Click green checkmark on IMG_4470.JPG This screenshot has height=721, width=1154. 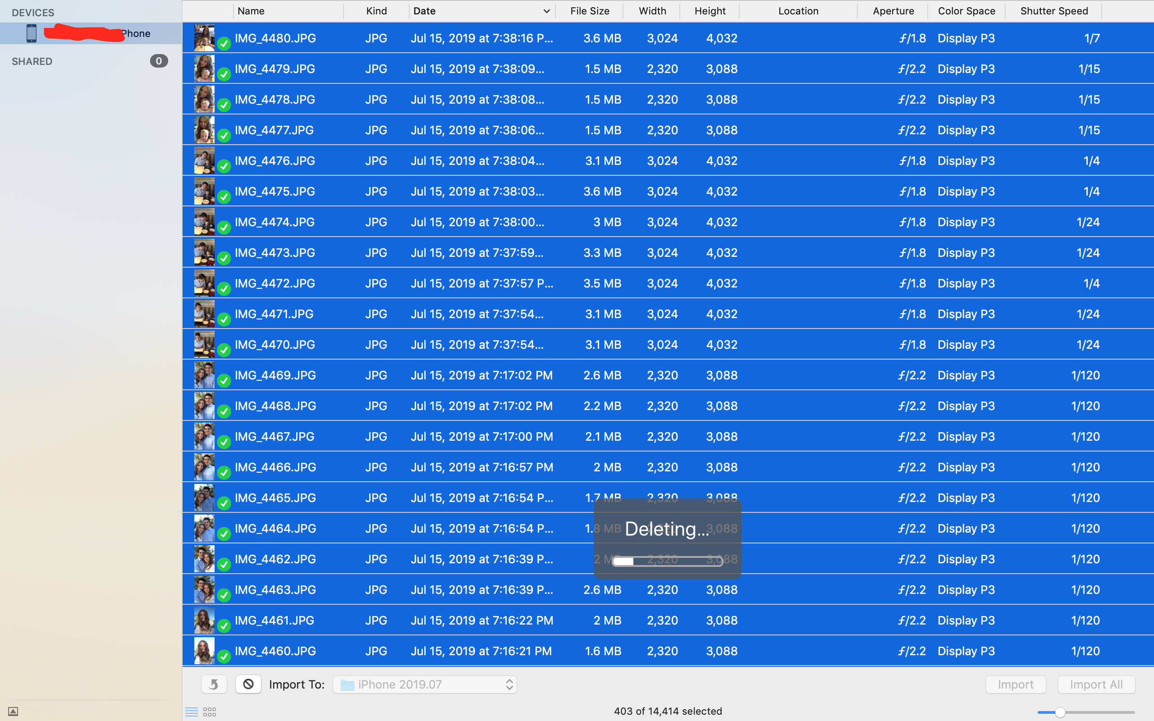pos(224,350)
